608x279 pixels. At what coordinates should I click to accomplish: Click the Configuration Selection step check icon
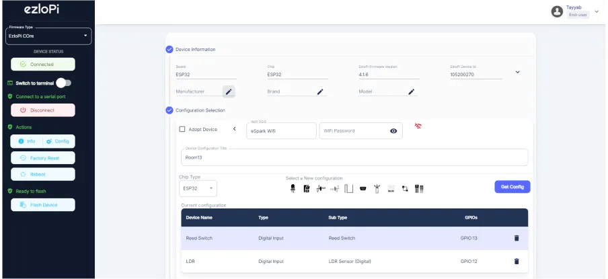(x=169, y=110)
